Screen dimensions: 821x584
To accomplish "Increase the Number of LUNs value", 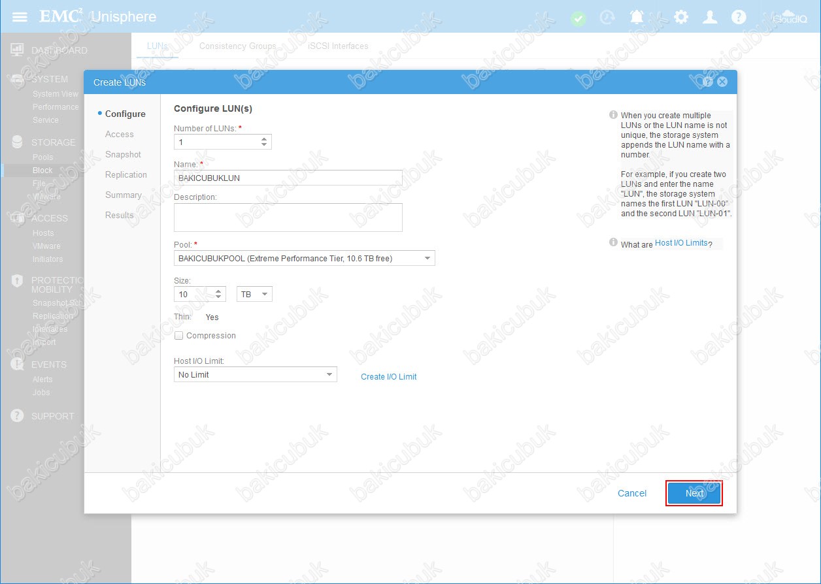I will (264, 139).
